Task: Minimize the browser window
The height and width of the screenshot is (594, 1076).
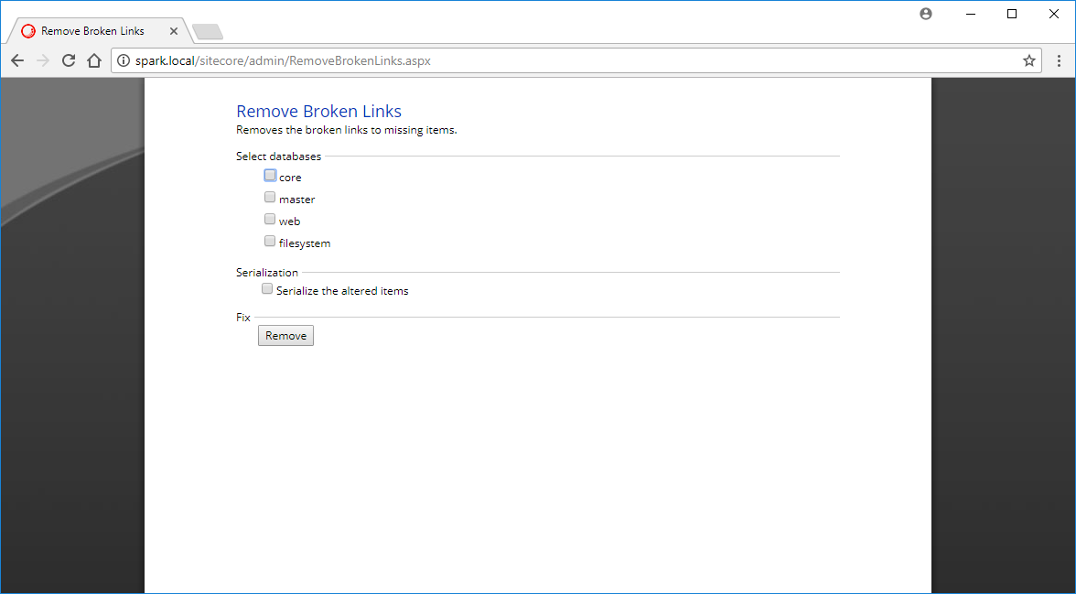Action: pos(970,14)
